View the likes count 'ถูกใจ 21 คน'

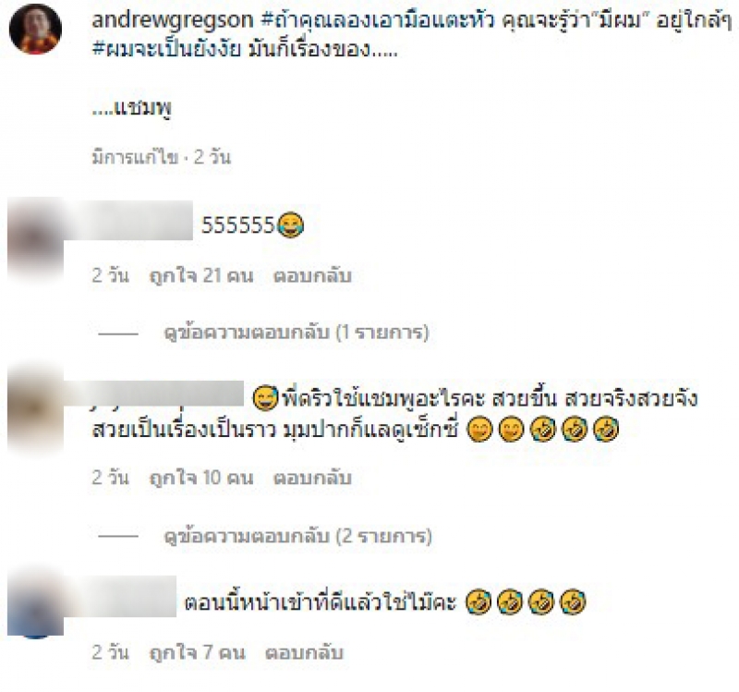pyautogui.click(x=201, y=275)
